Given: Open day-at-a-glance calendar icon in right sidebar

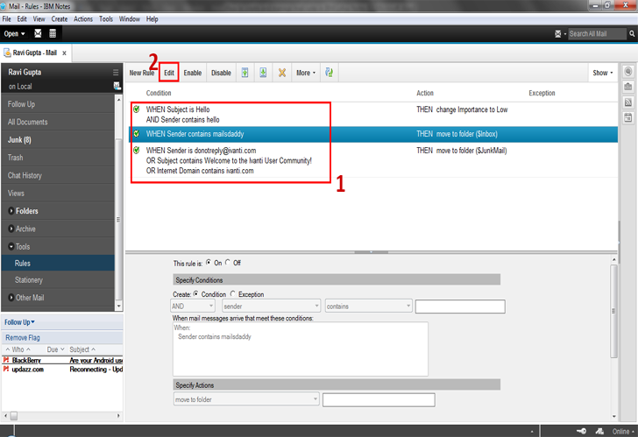Looking at the screenshot, I should tap(628, 118).
